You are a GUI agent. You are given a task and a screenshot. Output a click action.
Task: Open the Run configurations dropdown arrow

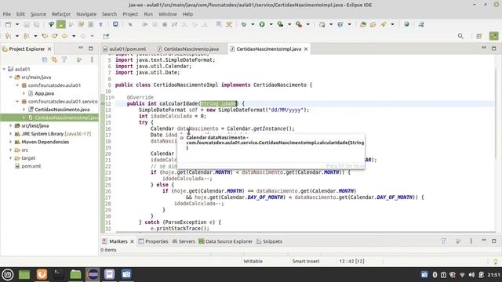271,24
